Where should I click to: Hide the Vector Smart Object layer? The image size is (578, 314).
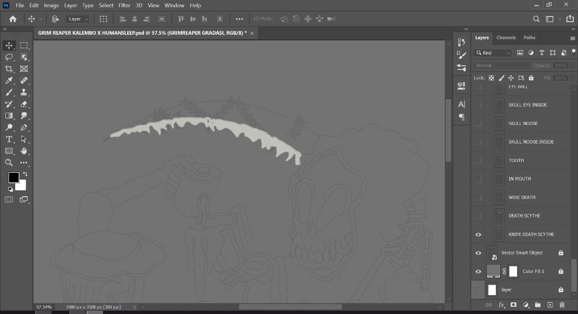coord(478,253)
